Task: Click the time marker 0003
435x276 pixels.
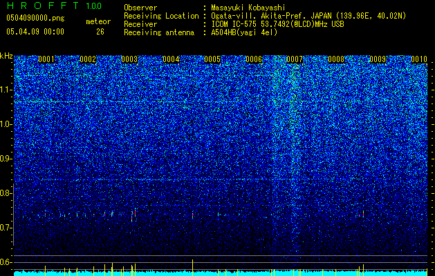Action: click(x=129, y=59)
